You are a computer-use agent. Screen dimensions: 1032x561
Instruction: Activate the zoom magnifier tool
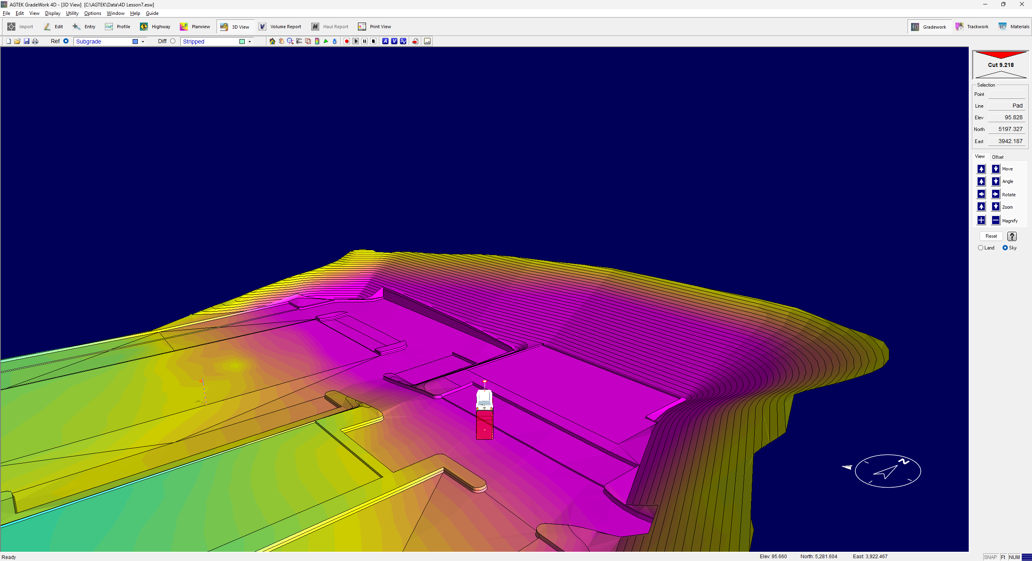(x=290, y=41)
